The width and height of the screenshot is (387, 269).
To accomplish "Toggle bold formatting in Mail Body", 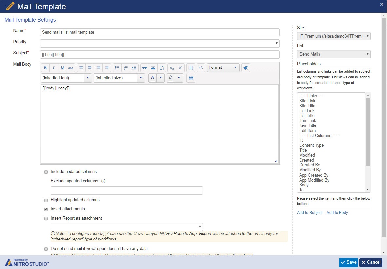I will 45,68.
